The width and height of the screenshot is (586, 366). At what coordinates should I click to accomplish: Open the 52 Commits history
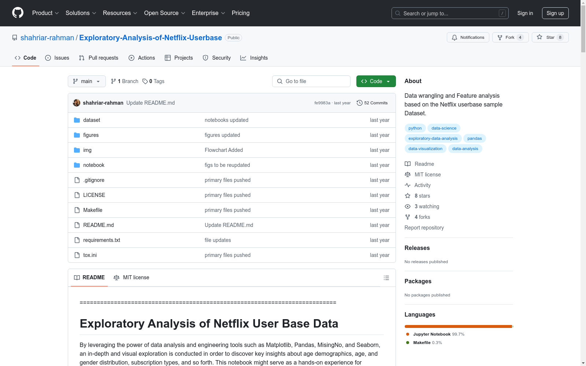click(x=372, y=103)
